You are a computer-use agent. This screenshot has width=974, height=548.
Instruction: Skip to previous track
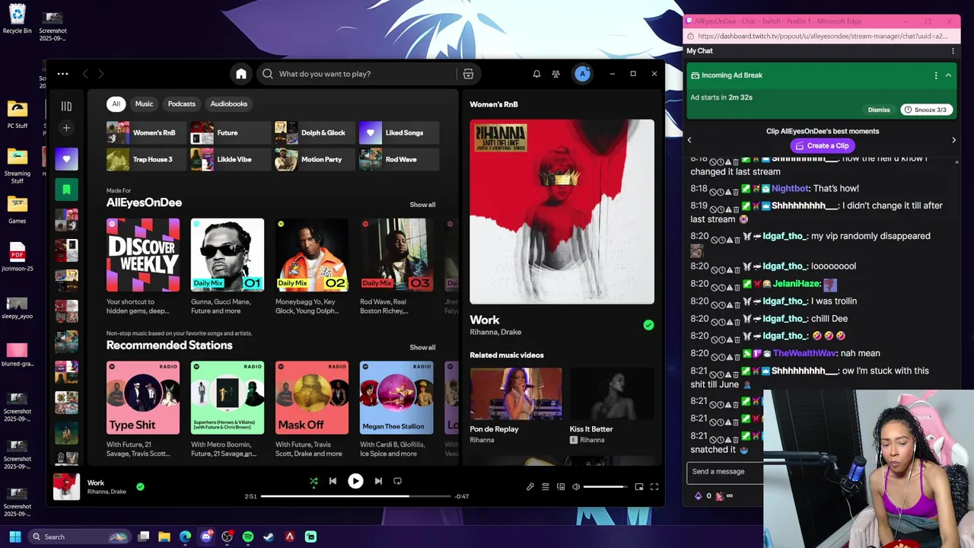[333, 481]
